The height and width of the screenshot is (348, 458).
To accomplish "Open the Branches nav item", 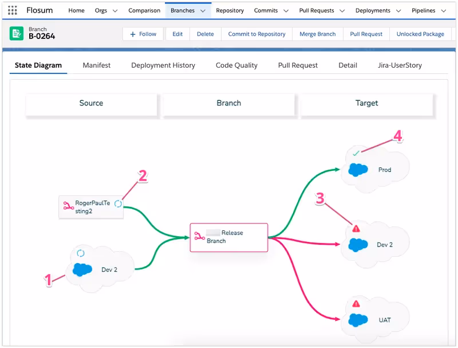I will coord(183,10).
